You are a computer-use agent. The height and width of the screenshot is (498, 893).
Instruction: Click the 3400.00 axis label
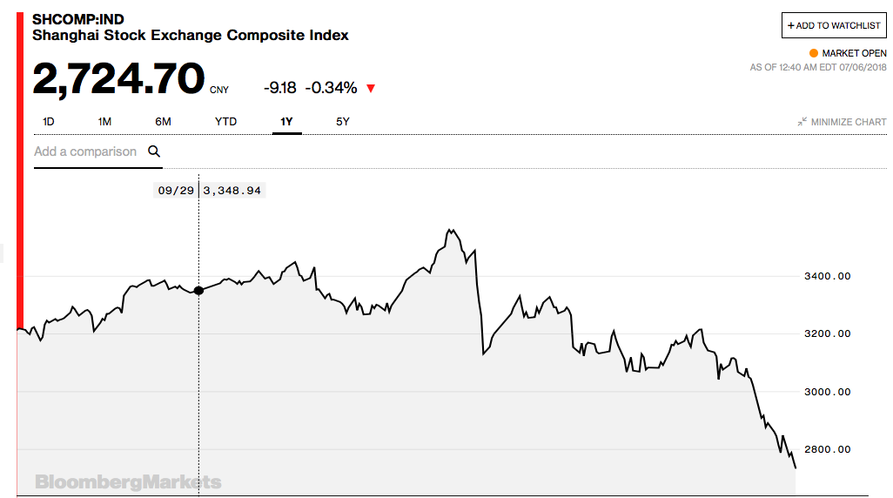pos(827,276)
